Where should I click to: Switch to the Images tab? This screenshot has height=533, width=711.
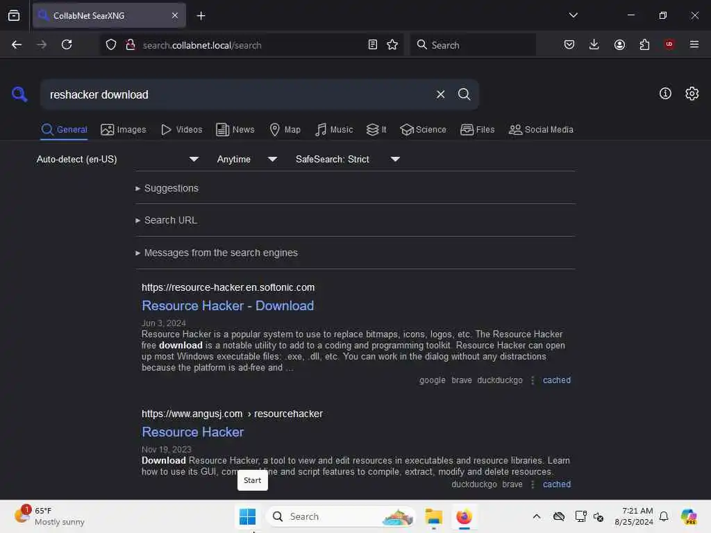[124, 130]
